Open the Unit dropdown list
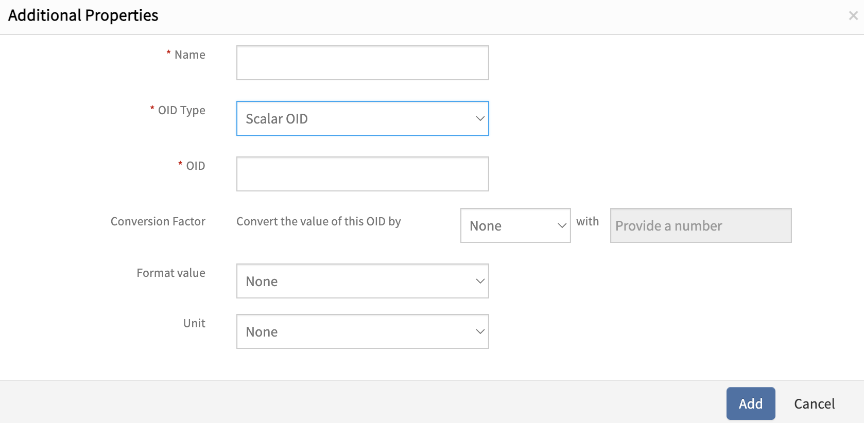 tap(362, 331)
